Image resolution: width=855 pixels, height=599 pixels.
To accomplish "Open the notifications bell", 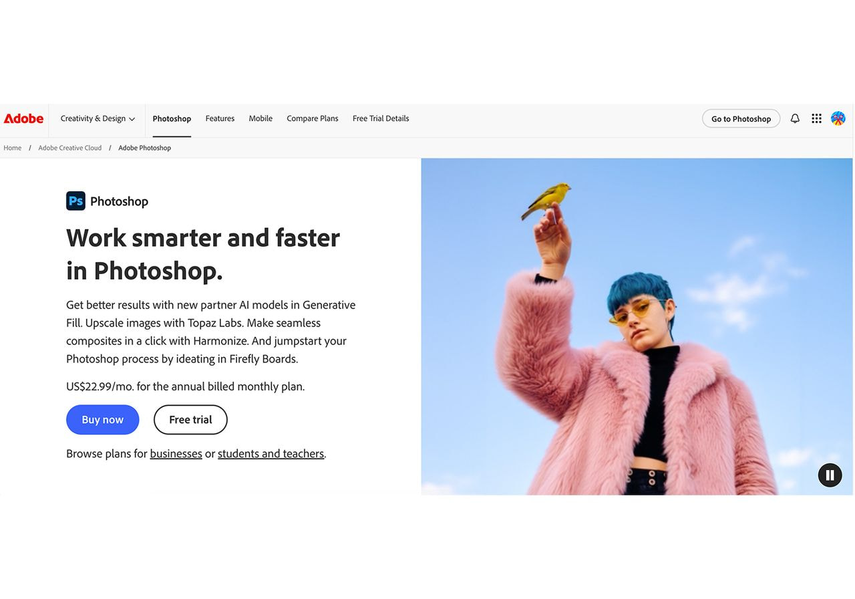I will point(795,118).
